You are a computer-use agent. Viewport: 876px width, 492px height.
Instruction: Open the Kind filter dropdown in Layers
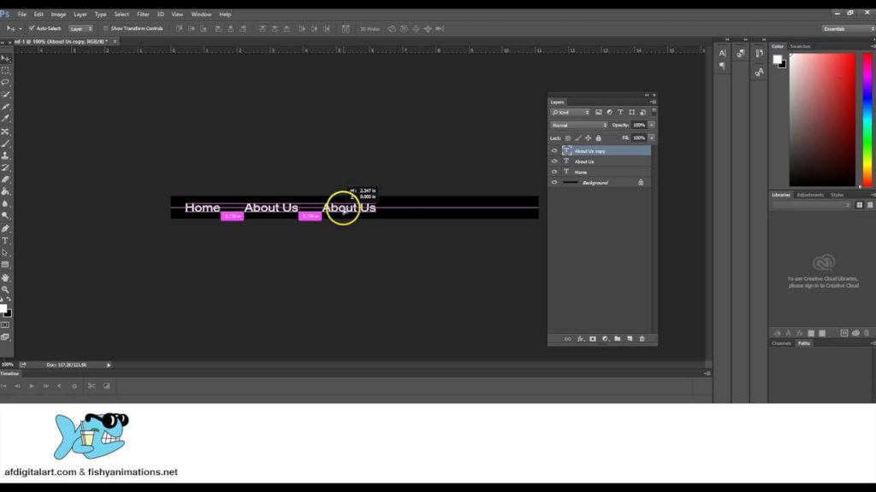pyautogui.click(x=569, y=111)
